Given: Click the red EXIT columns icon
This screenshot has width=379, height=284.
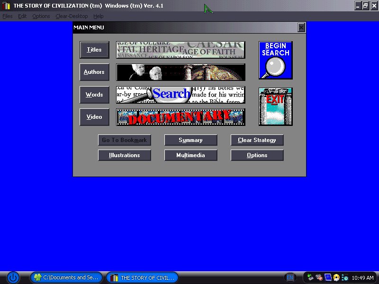Looking at the screenshot, I should coord(276,106).
